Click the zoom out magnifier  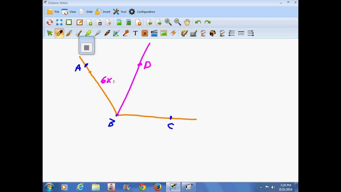178,22
